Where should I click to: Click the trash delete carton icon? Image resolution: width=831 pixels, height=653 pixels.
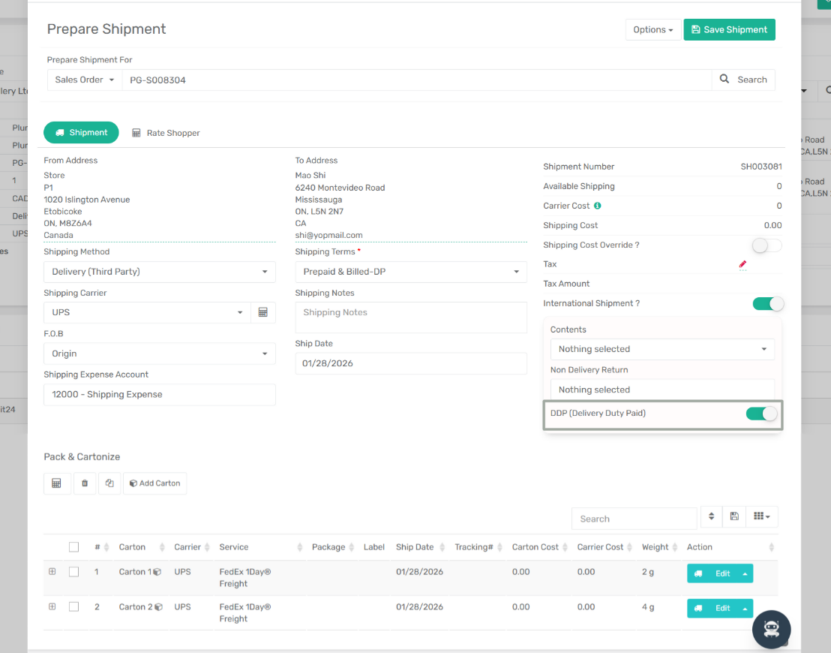click(x=85, y=483)
